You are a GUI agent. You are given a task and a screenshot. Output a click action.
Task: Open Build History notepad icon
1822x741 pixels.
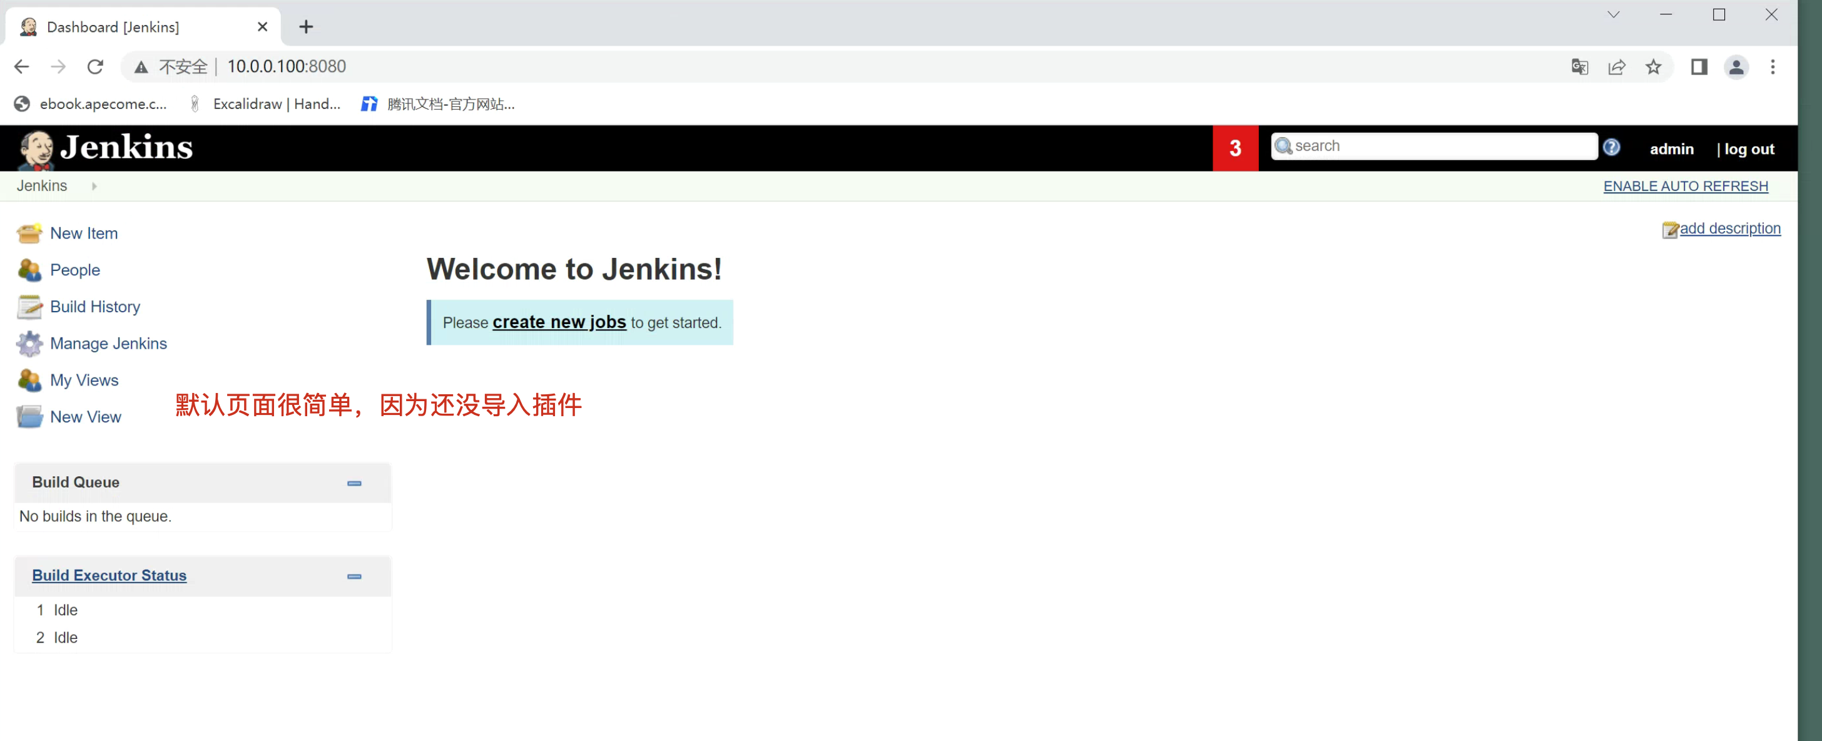click(29, 307)
